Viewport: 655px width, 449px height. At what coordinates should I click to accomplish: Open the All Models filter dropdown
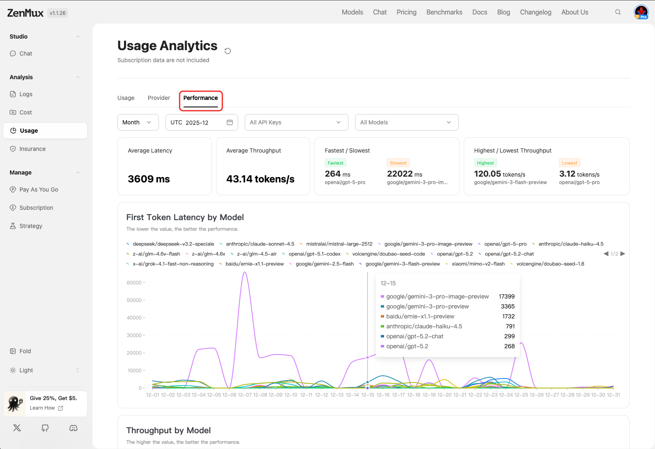407,122
